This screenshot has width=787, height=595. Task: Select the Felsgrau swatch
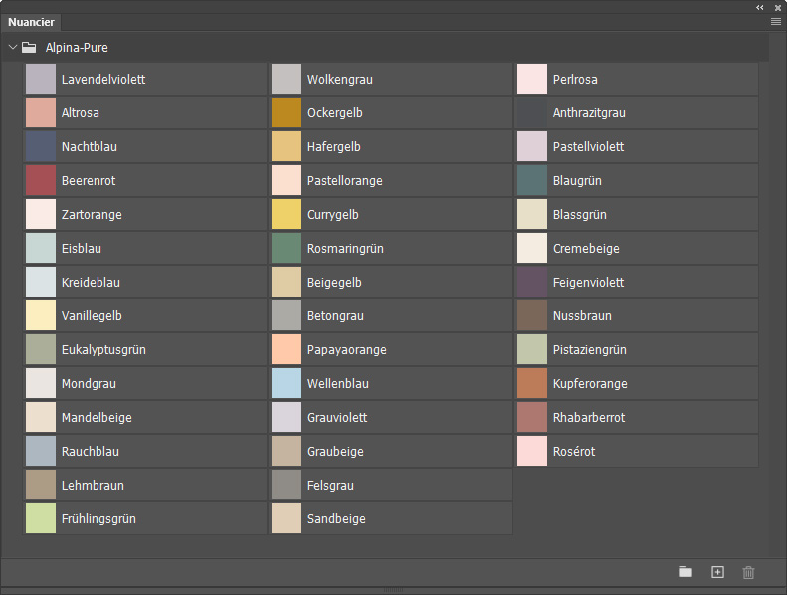(287, 485)
